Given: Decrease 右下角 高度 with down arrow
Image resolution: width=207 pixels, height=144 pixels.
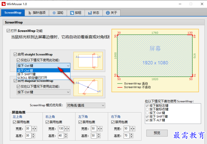Looking at the screenshot, I should 132,137.
